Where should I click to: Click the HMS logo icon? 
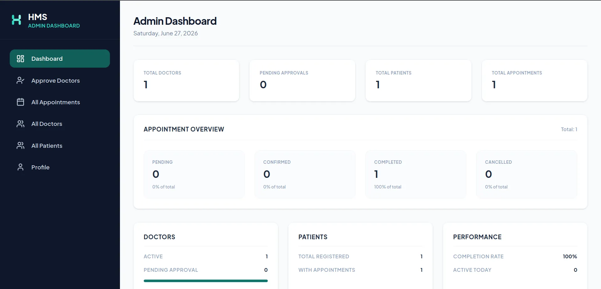pos(16,20)
